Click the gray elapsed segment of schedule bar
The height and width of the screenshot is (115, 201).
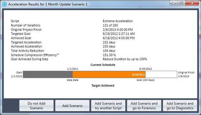pos(48,74)
